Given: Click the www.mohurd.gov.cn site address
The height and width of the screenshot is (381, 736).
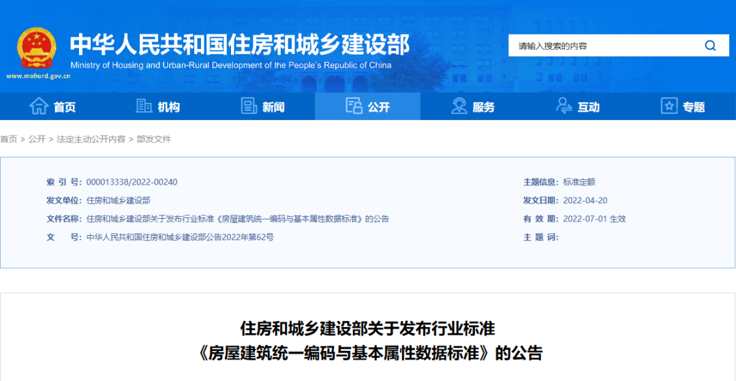Looking at the screenshot, I should (38, 76).
